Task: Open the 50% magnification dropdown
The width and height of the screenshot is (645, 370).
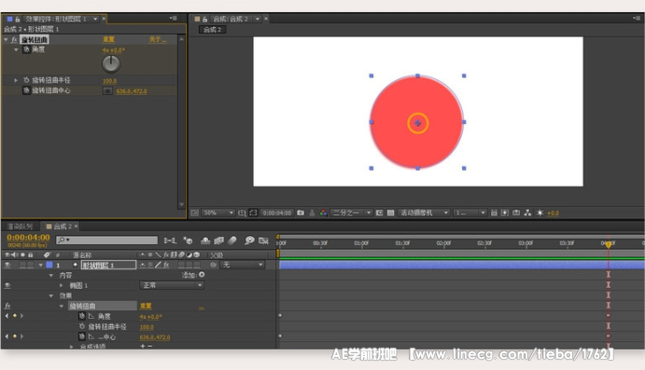Action: (x=218, y=212)
